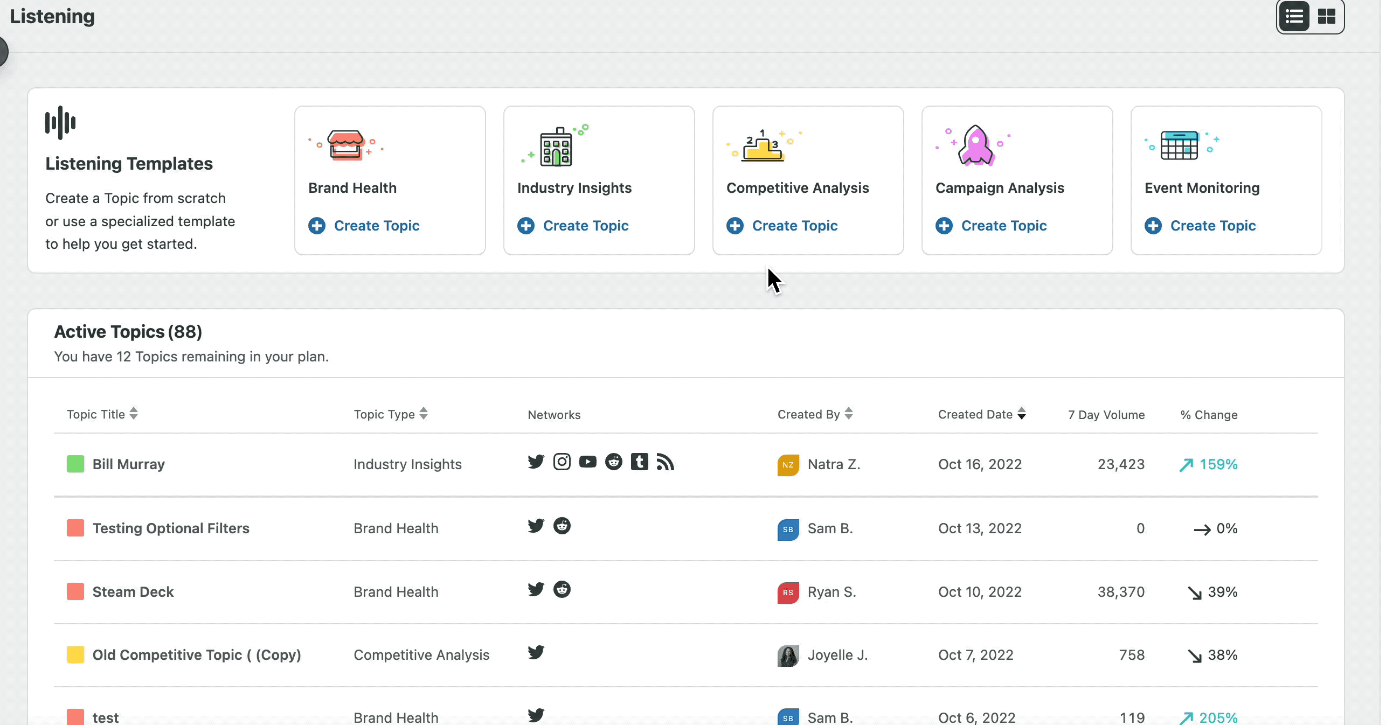Click the 0% flat change arrow
The image size is (1386, 725).
click(1202, 530)
